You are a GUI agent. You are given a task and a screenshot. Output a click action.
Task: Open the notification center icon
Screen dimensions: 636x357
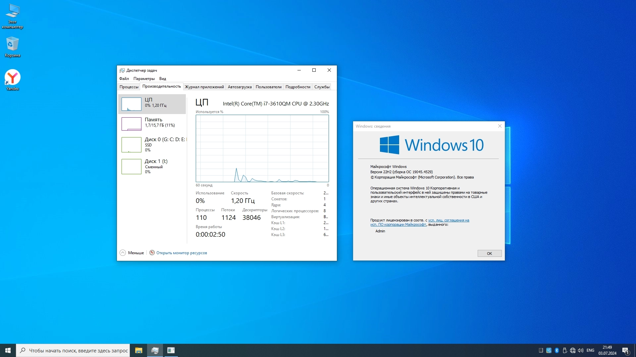(625, 350)
